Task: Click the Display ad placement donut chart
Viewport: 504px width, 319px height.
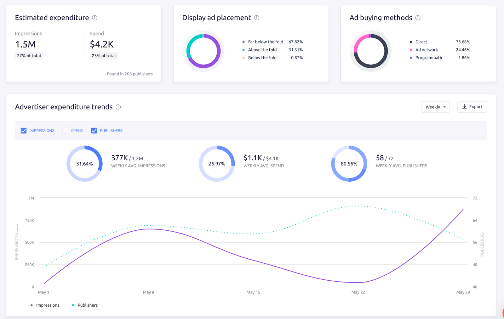Action: [203, 51]
